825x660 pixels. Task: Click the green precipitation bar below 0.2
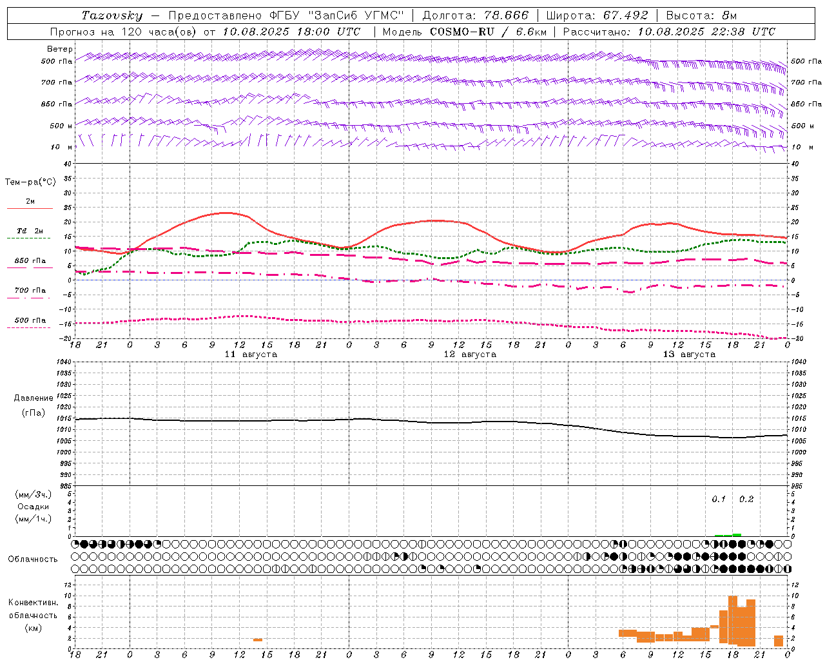[x=737, y=535]
